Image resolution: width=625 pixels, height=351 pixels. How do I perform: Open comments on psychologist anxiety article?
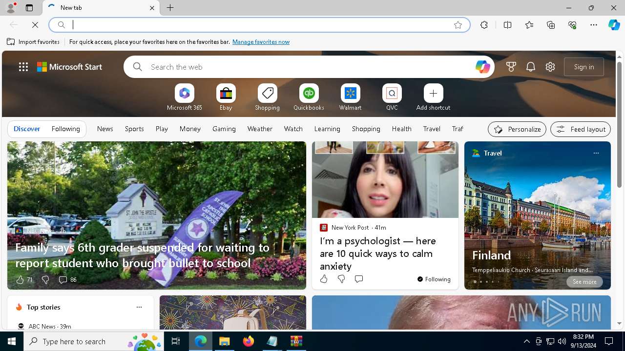click(x=358, y=279)
